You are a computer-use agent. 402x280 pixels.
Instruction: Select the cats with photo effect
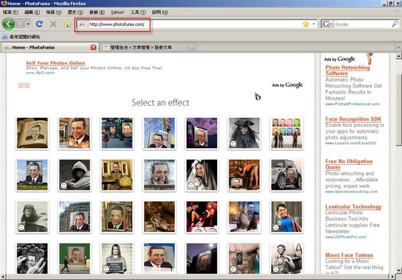point(244,217)
